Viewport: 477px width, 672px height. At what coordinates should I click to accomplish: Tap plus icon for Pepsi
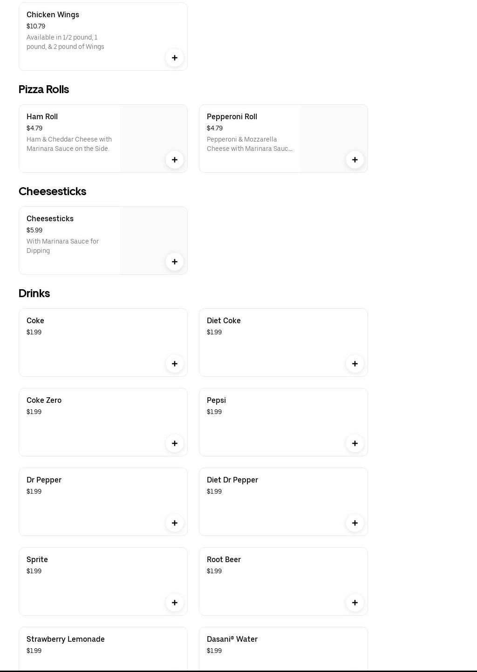click(x=355, y=443)
